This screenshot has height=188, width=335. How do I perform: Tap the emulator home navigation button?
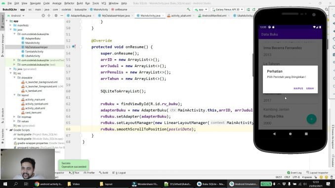click(x=290, y=134)
